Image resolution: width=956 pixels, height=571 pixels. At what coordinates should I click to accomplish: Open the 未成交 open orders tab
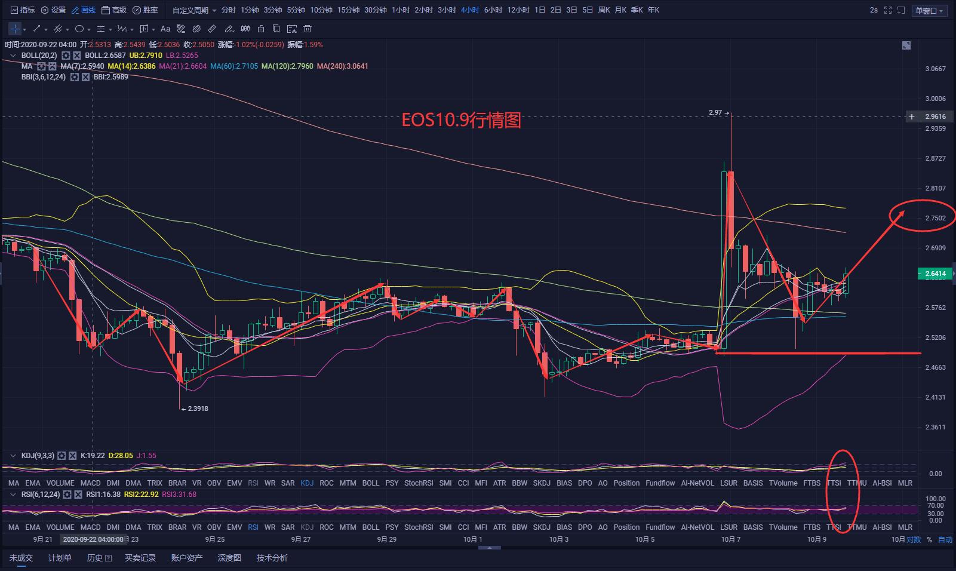[21, 558]
